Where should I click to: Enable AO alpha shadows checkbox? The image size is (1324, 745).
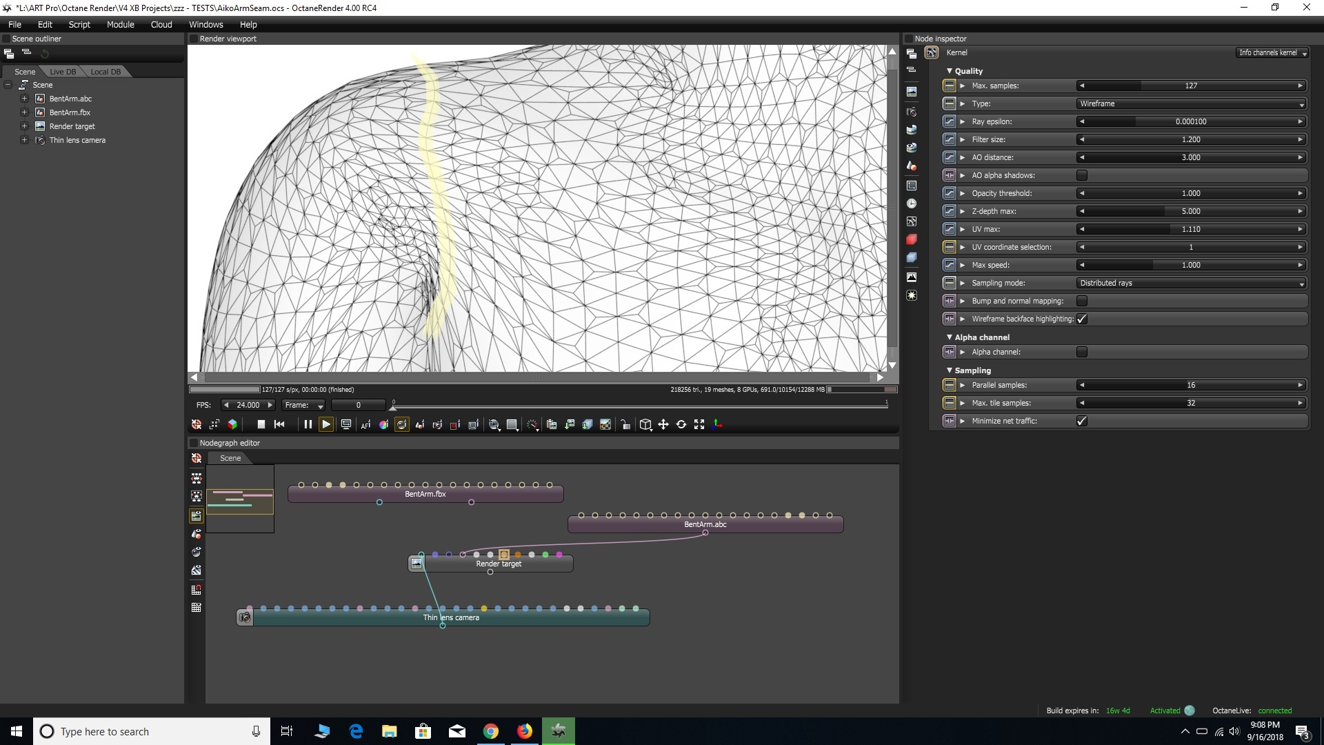[x=1082, y=175]
